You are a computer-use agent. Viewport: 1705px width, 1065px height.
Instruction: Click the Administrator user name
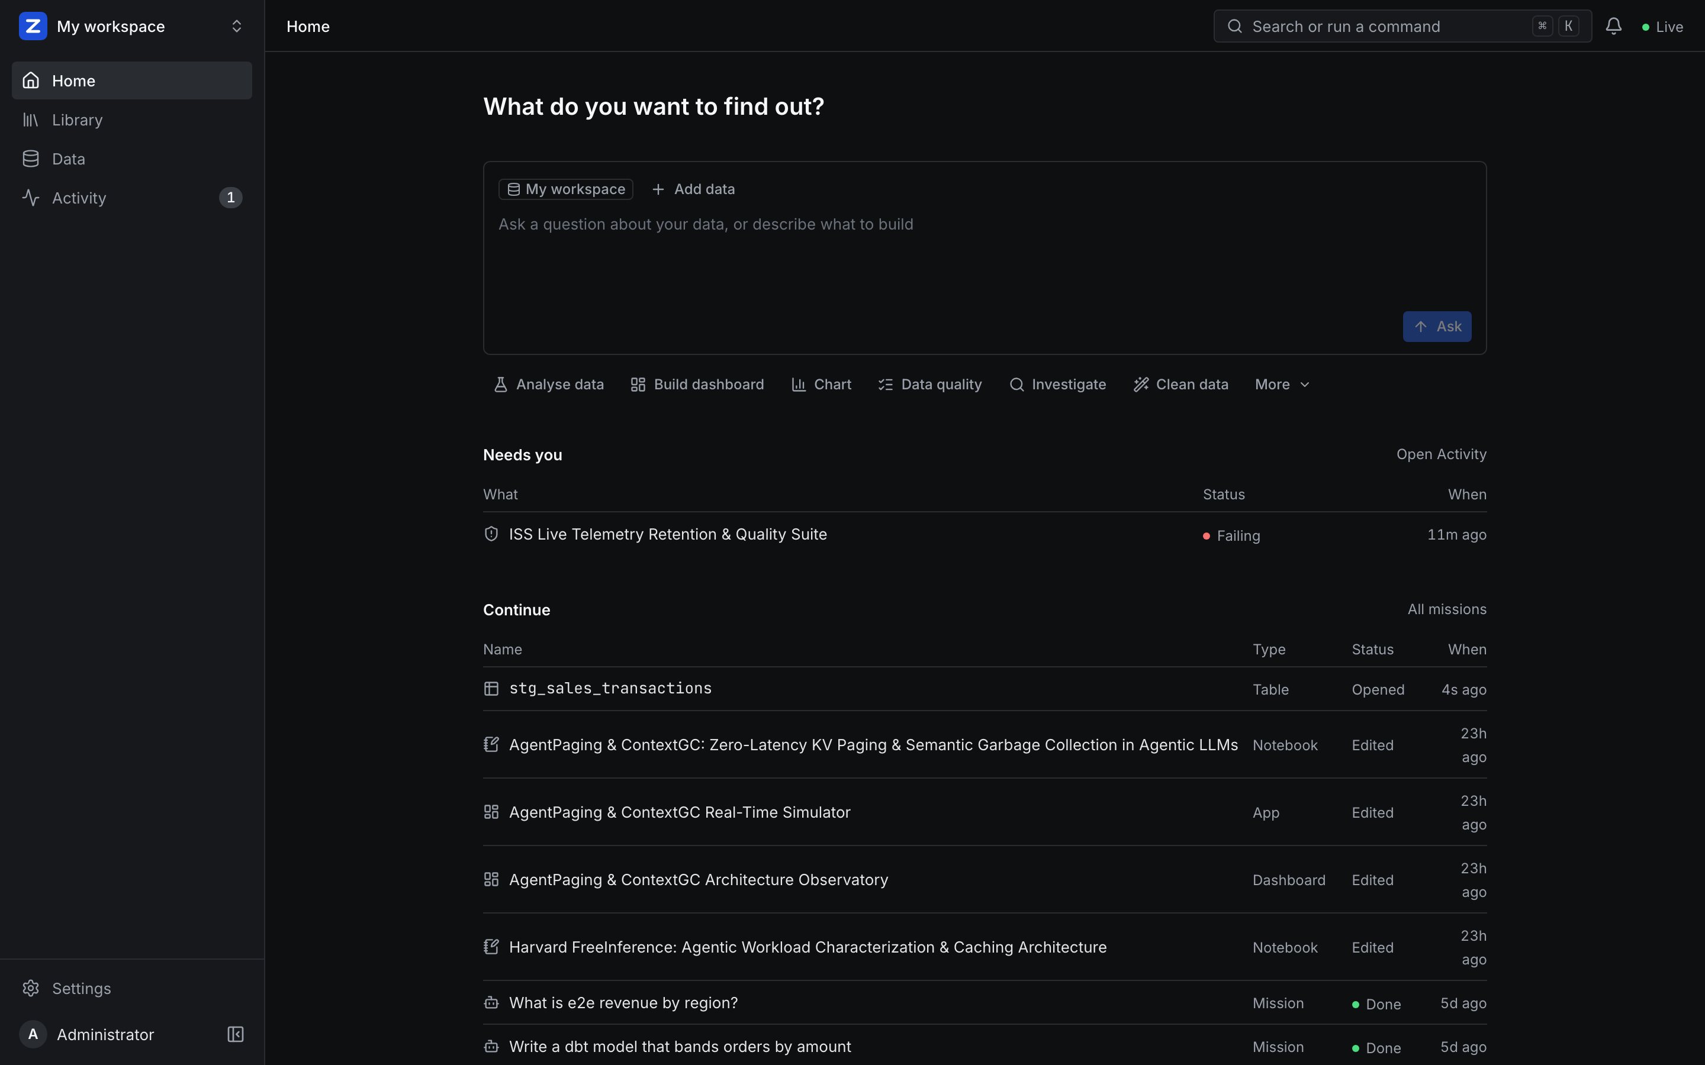(x=105, y=1034)
